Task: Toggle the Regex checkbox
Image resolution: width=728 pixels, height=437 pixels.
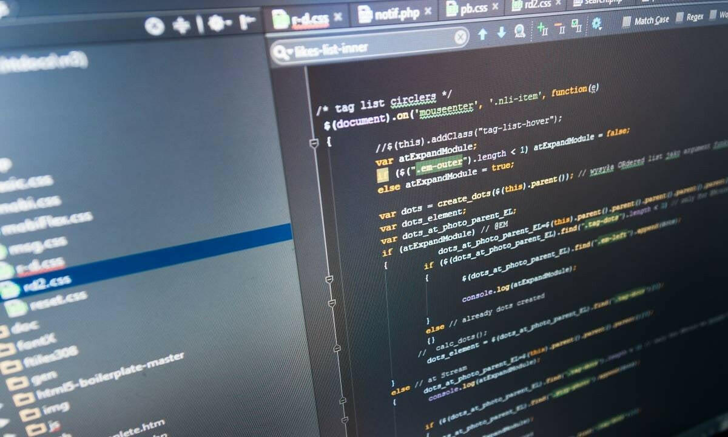Action: point(680,18)
